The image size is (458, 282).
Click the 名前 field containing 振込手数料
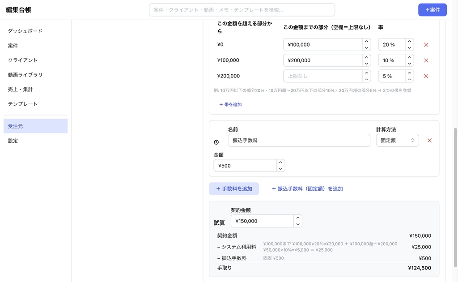click(299, 141)
